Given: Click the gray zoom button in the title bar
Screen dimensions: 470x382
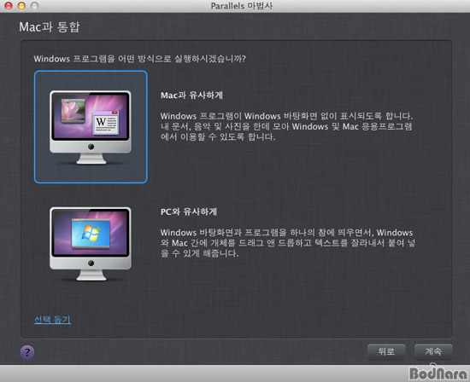Looking at the screenshot, I should [x=35, y=5].
